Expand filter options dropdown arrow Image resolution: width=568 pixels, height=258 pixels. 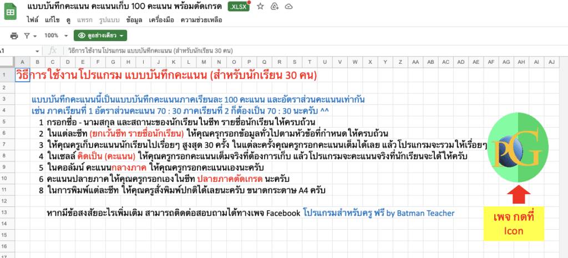coord(35,36)
